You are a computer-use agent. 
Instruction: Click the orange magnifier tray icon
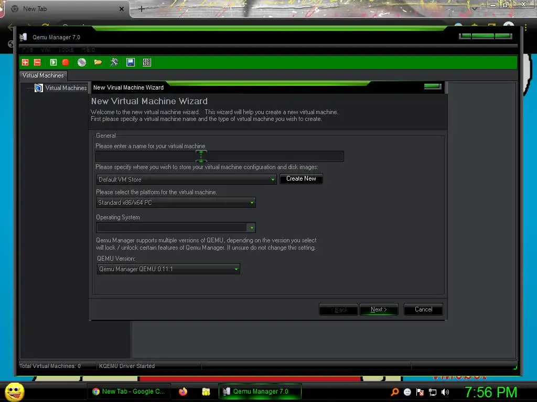[x=395, y=392]
